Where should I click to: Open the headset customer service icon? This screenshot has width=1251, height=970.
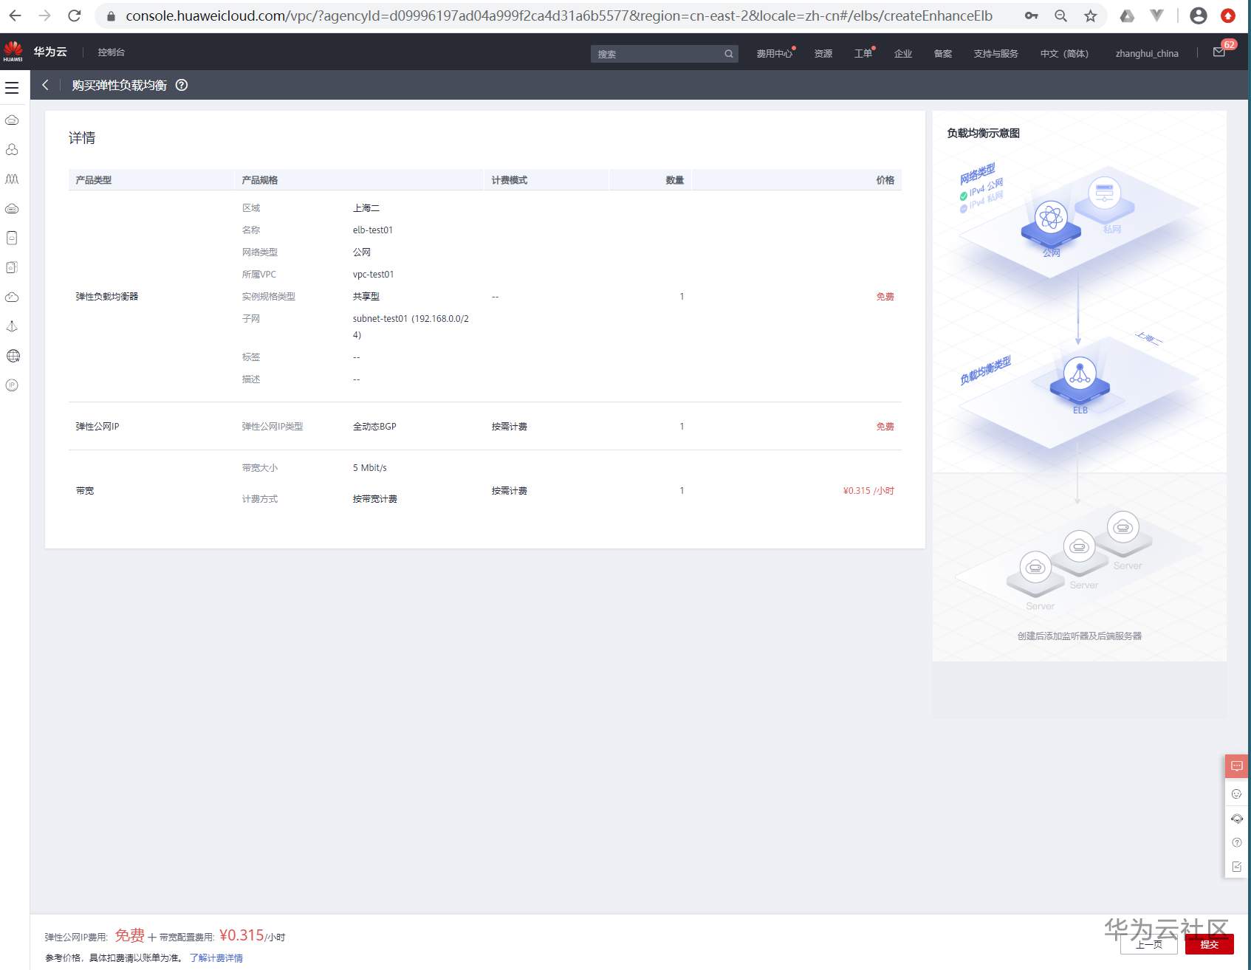tap(1237, 819)
